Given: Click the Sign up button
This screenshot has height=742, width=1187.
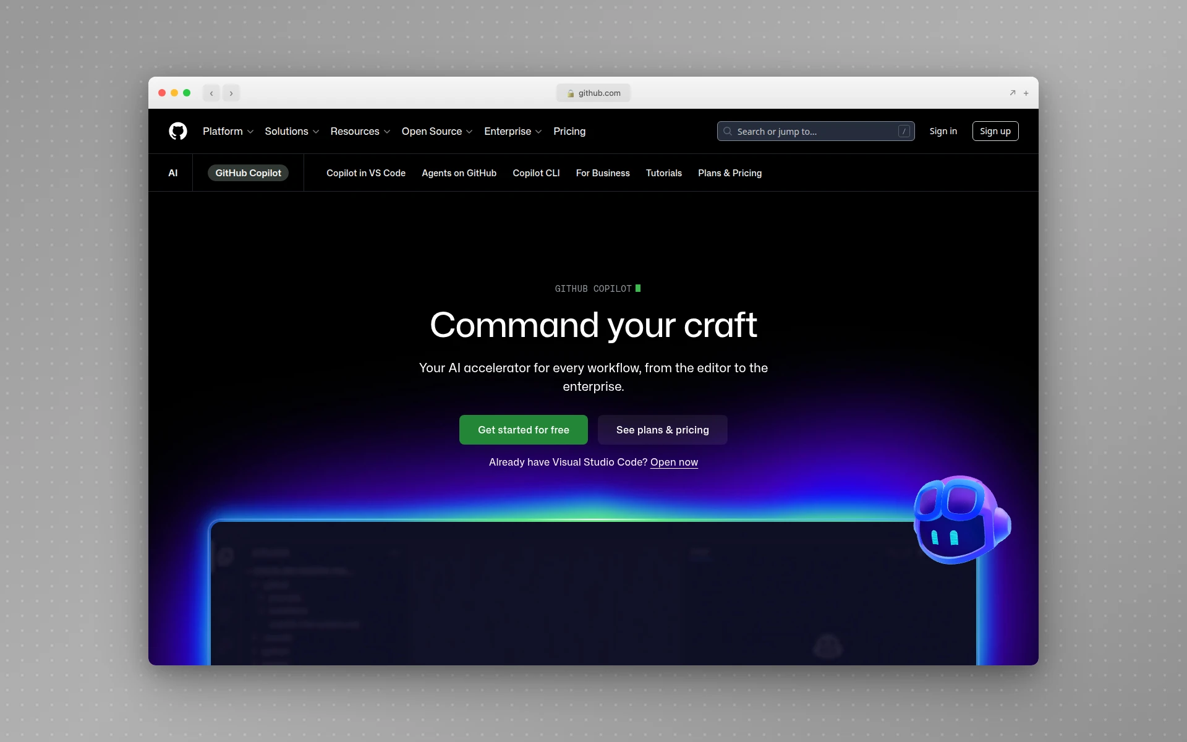Looking at the screenshot, I should click(x=995, y=131).
